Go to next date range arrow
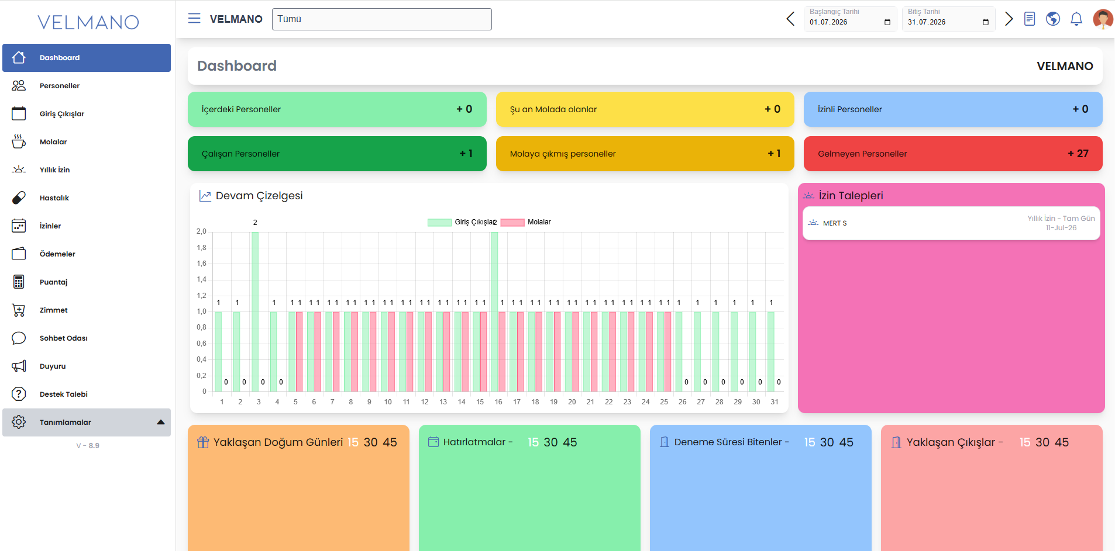 [1009, 19]
